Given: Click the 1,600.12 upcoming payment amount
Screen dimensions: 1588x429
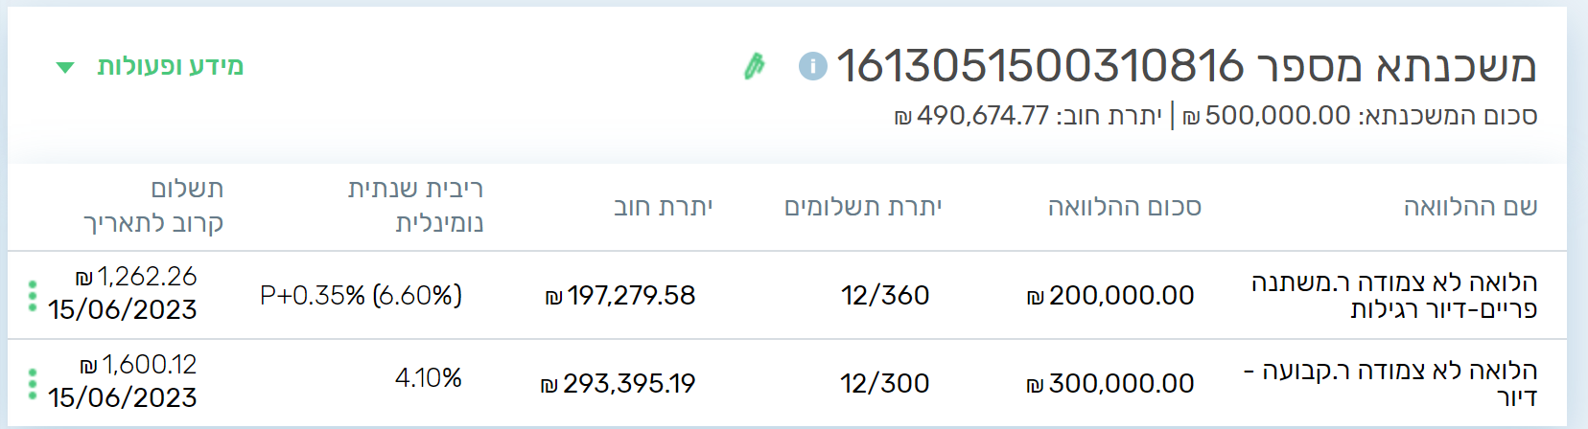Looking at the screenshot, I should 138,365.
